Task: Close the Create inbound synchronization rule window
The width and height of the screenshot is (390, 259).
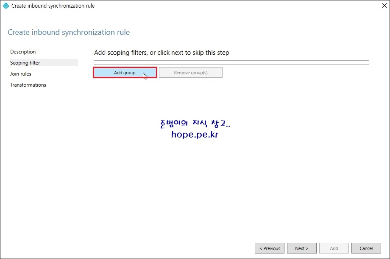Action: click(384, 6)
